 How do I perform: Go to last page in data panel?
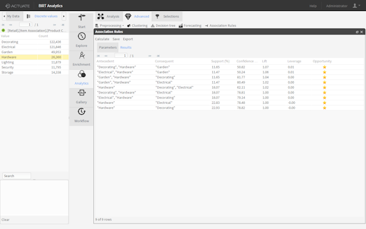pos(63,25)
